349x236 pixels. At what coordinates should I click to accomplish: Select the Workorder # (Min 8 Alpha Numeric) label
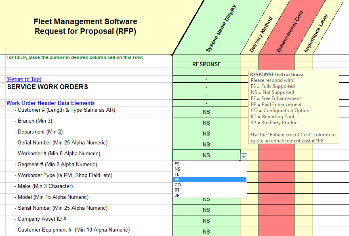click(57, 154)
